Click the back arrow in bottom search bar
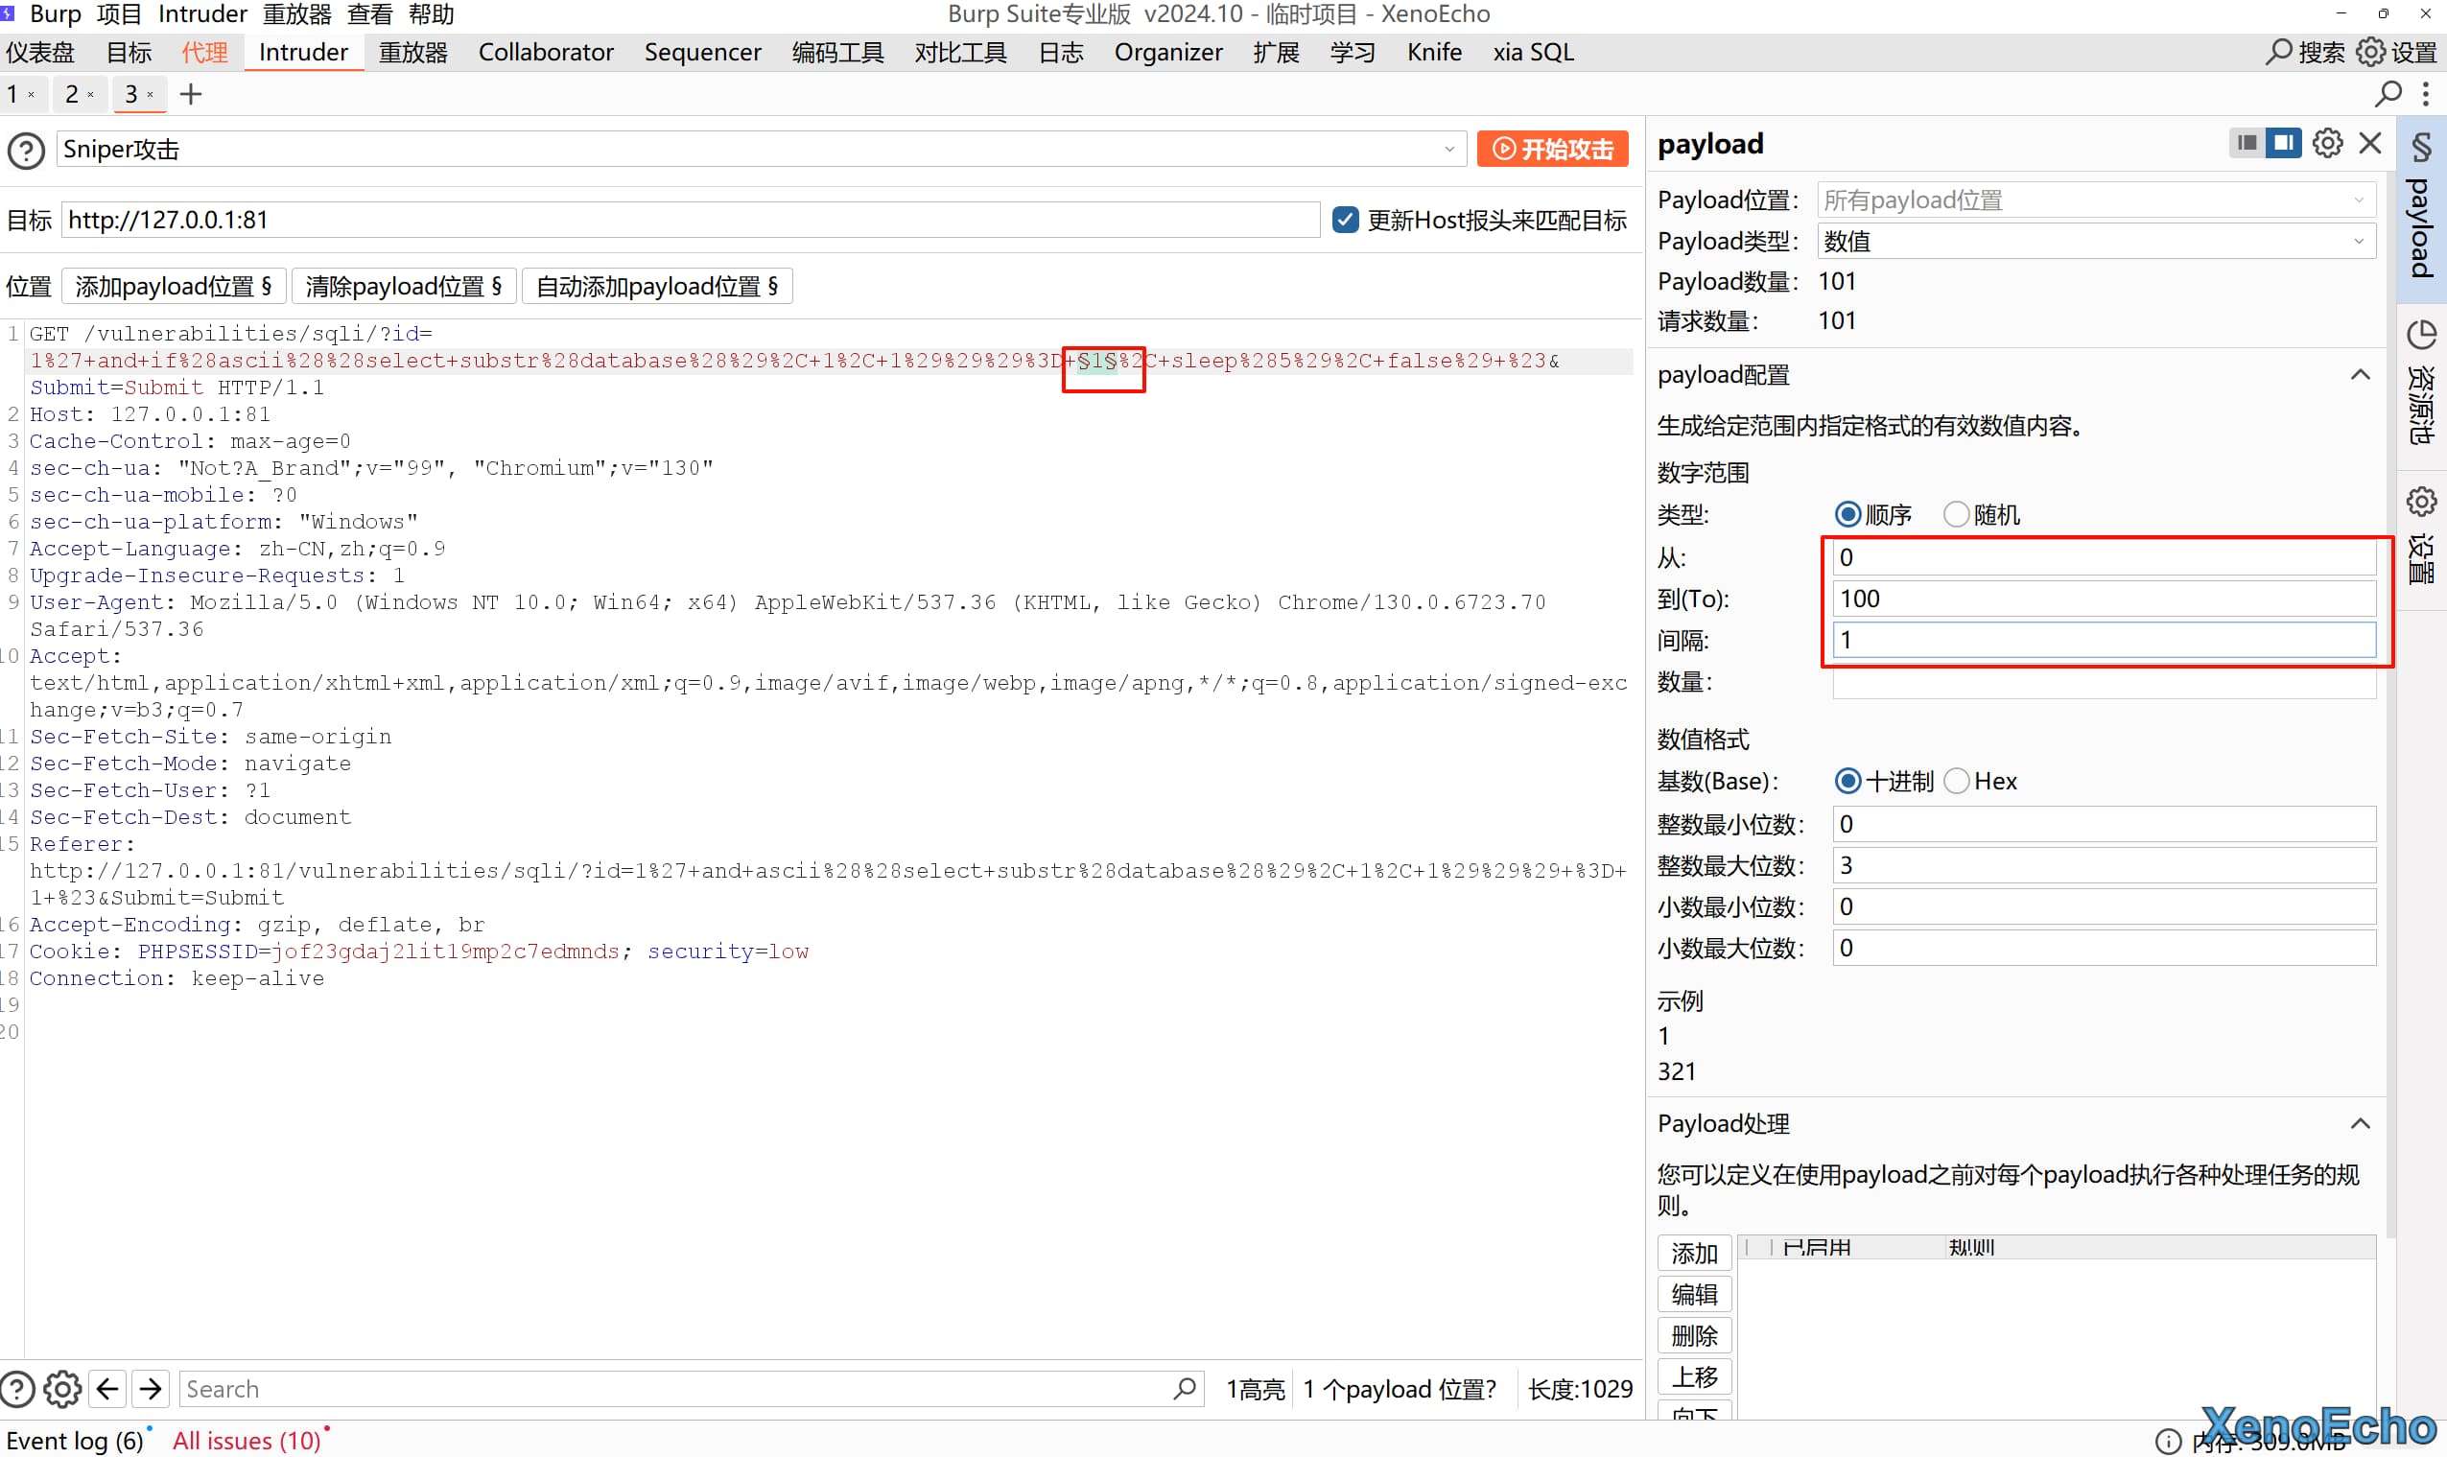The height and width of the screenshot is (1457, 2447). tap(108, 1388)
